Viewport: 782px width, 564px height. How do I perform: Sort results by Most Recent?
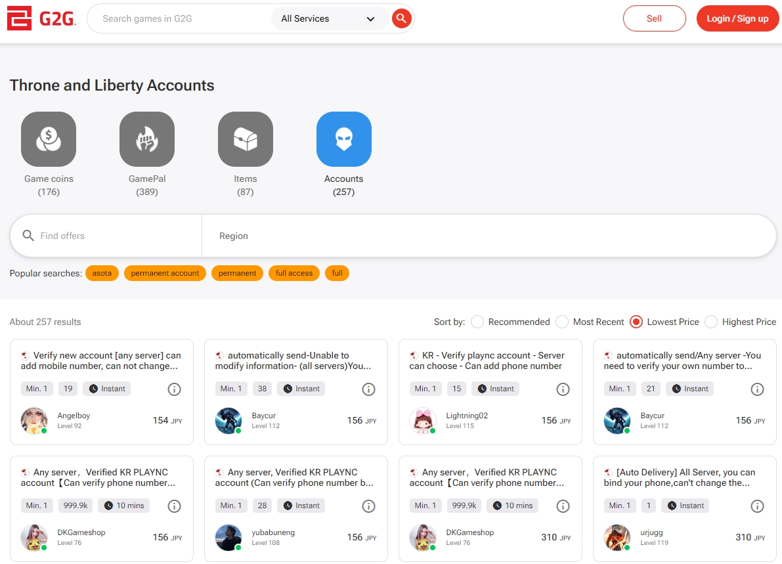tap(562, 322)
